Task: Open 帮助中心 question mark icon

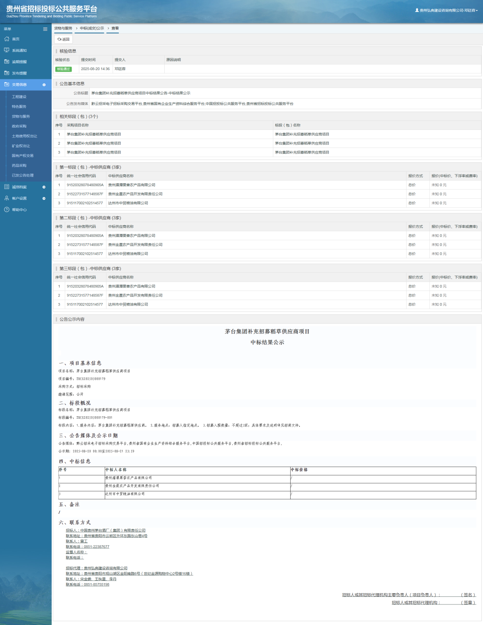Action: 6,210
